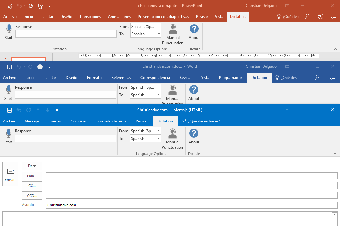This screenshot has width=340, height=226.
Task: Click the message body scrollbar up arrow
Action: point(334,214)
